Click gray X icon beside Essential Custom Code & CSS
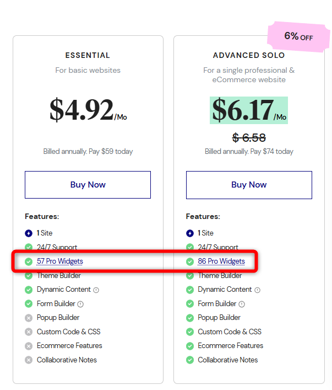 pyautogui.click(x=29, y=332)
